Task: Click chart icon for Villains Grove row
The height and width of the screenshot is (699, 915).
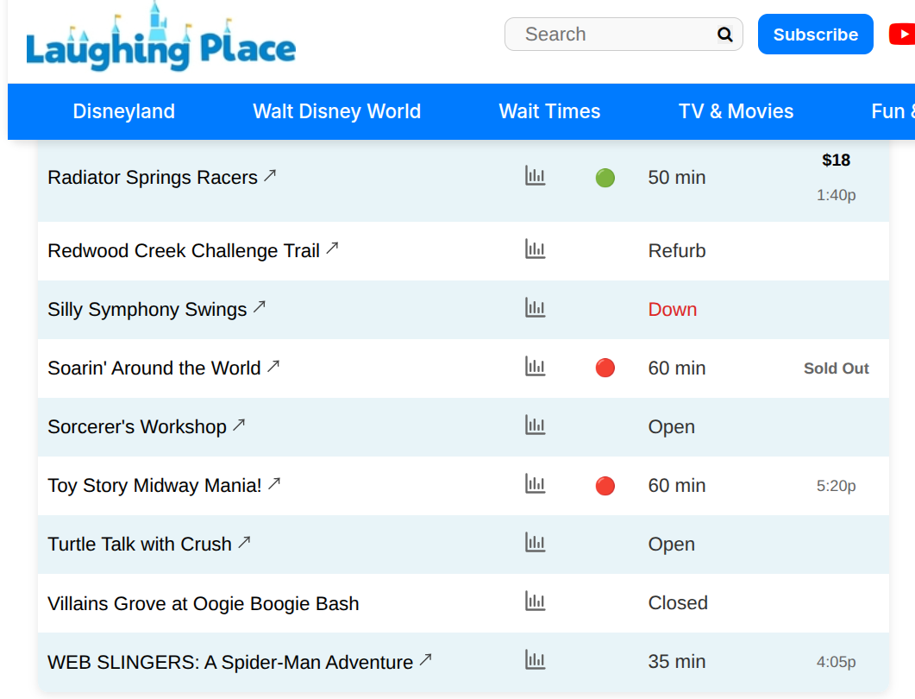Action: click(536, 601)
